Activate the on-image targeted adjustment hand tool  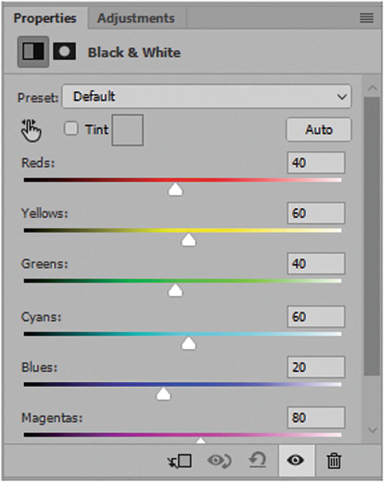32,130
